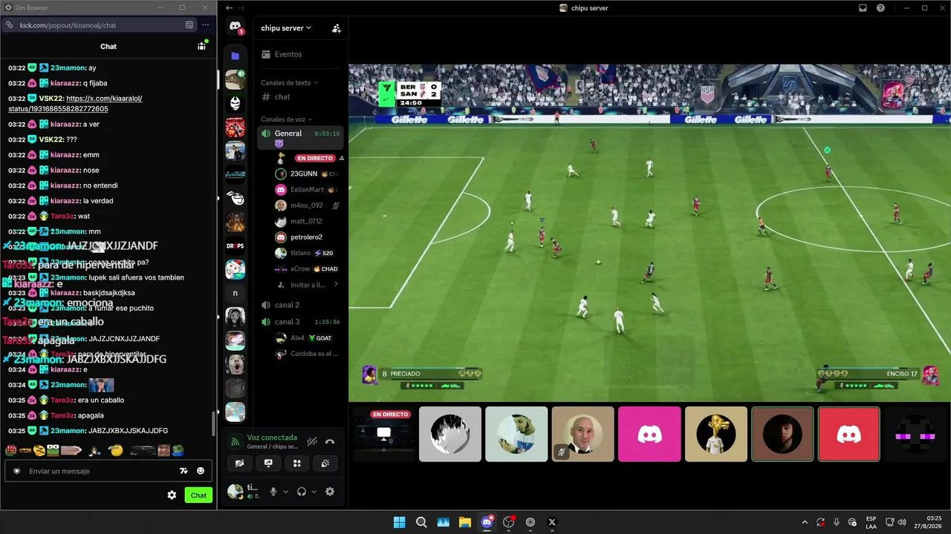This screenshot has width=951, height=534.
Task: Join the canal 3 voice channel
Action: point(300,322)
